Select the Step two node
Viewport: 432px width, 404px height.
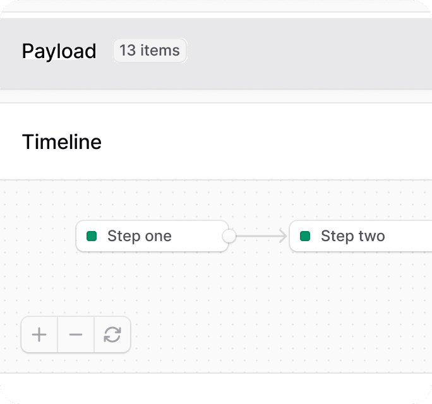tap(361, 236)
